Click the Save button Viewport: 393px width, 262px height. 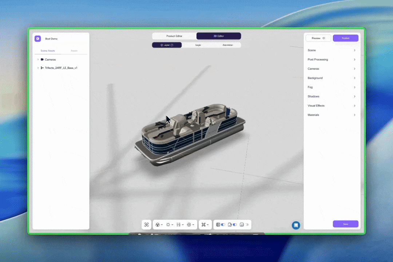coord(345,224)
